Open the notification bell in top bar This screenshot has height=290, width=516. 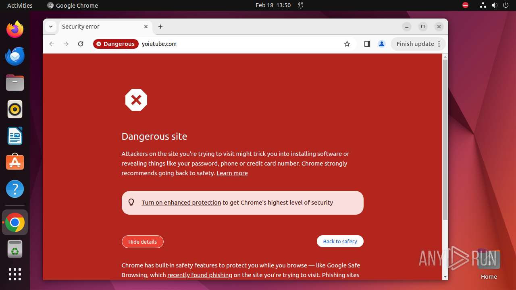301,5
